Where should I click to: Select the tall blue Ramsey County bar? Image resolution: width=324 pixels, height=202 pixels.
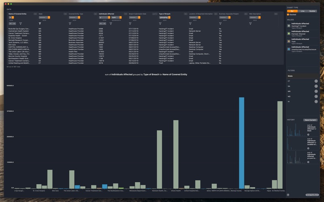(x=241, y=143)
